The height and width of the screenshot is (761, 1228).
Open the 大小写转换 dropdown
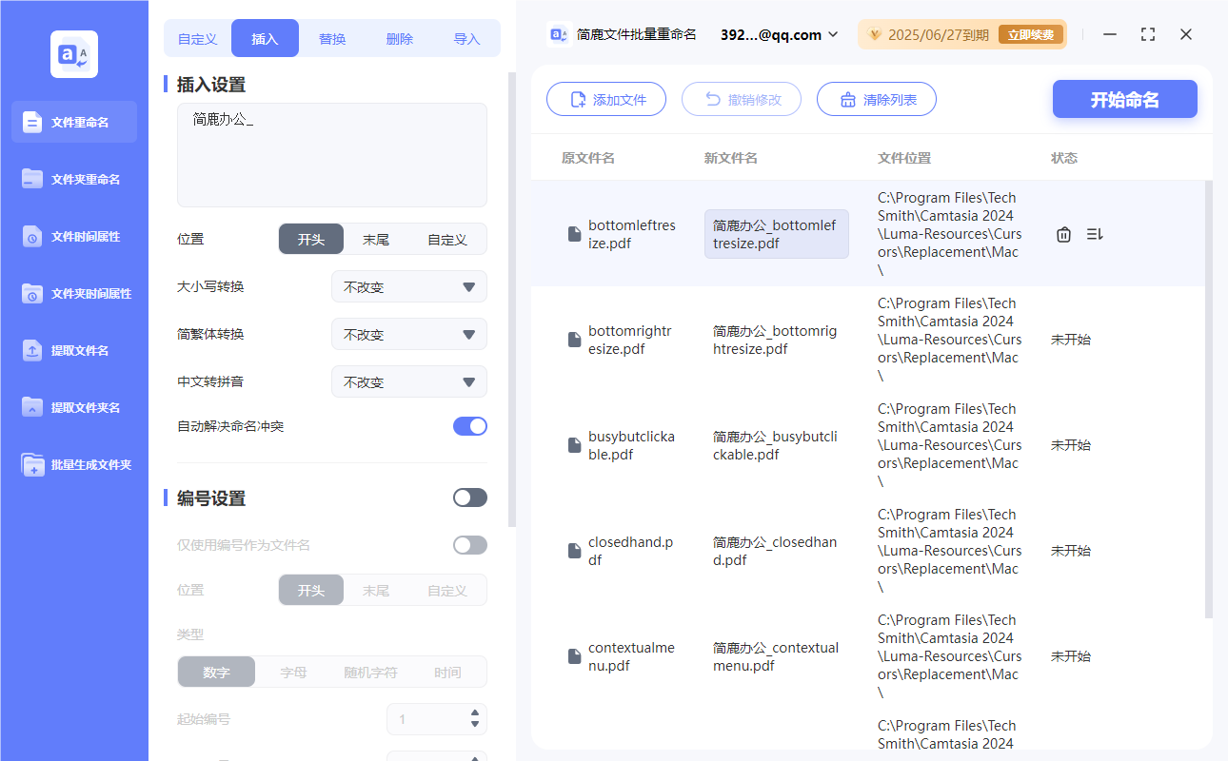coord(408,286)
